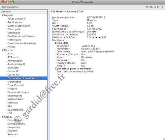
Task: Click the window resize grip corner
Action: 164,139
